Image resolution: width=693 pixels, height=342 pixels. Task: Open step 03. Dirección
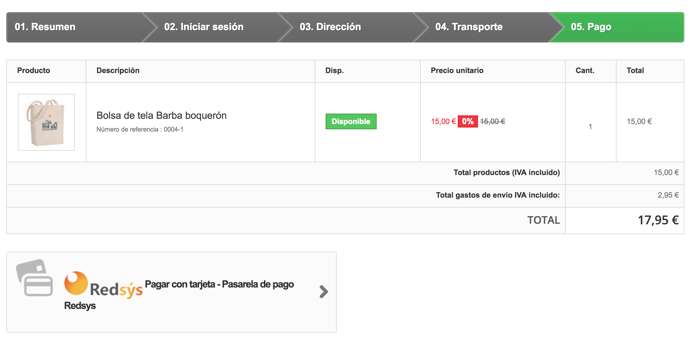pyautogui.click(x=330, y=27)
